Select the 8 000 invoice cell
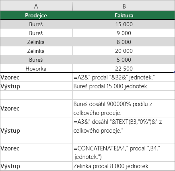Screen dimensions: 175x171 point(124,42)
